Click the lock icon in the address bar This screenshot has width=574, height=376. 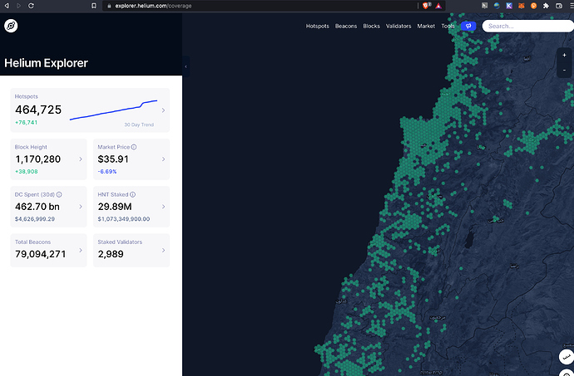[x=109, y=6]
